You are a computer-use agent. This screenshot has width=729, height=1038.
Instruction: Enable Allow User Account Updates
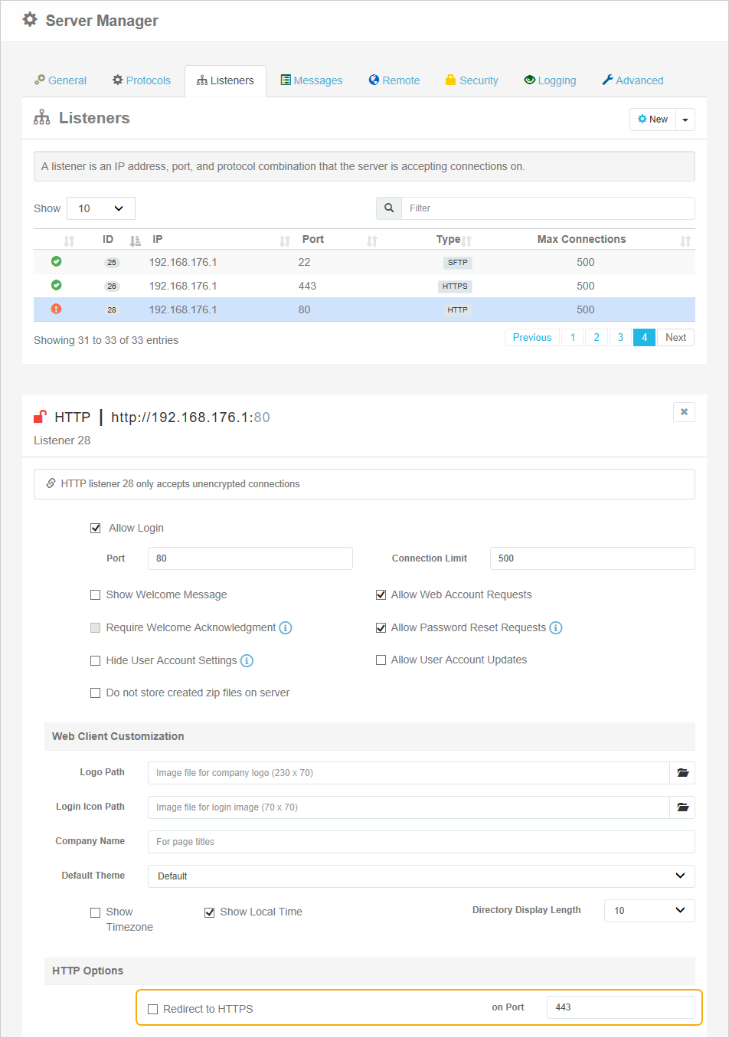381,660
